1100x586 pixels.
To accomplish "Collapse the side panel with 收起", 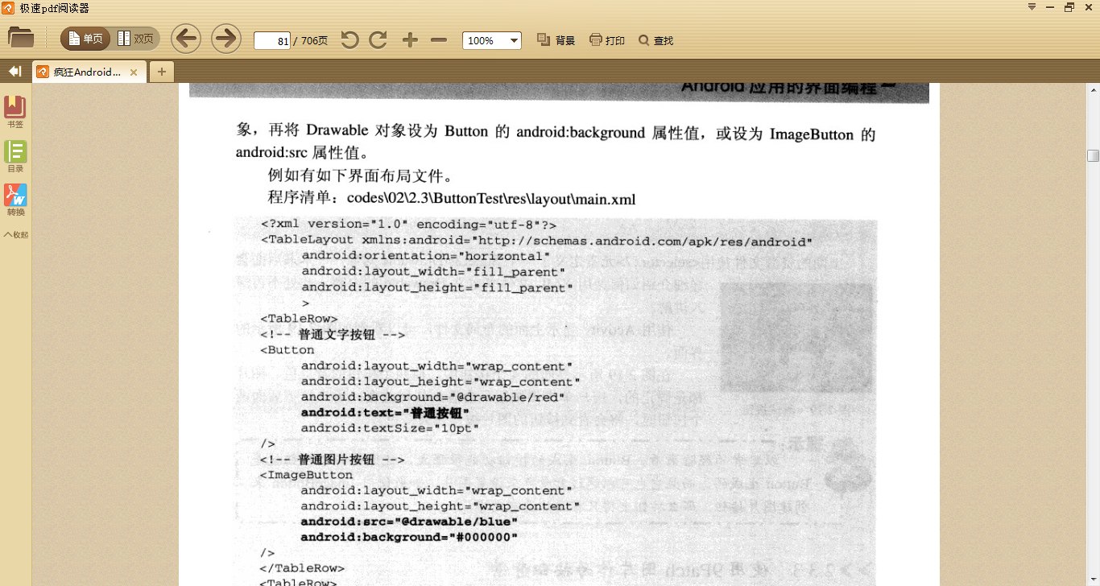I will [x=16, y=235].
